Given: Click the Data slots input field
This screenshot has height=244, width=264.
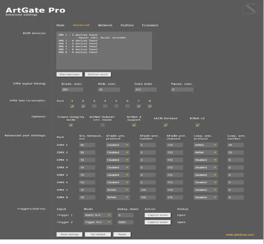Looking at the screenshot, I should click(145, 89).
